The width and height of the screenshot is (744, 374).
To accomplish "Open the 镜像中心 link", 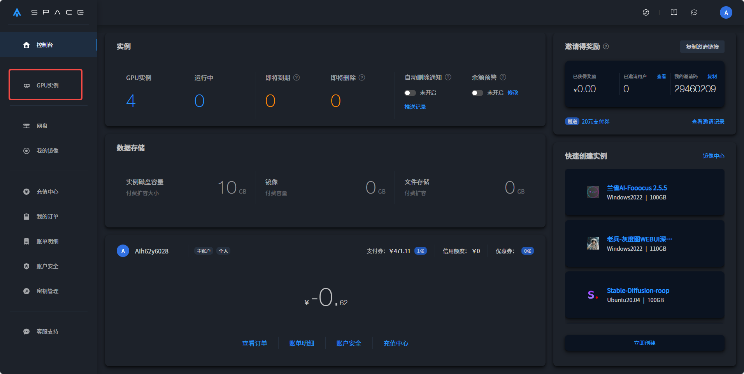I will pos(713,156).
